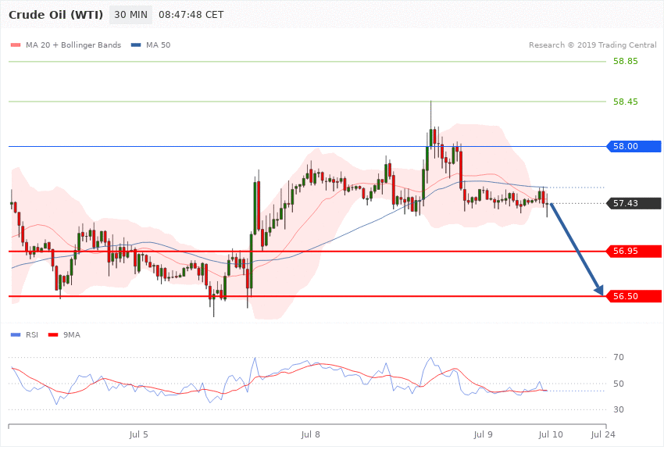This screenshot has height=450, width=664.
Task: Click the red 56.95 support price tag
Action: [634, 251]
